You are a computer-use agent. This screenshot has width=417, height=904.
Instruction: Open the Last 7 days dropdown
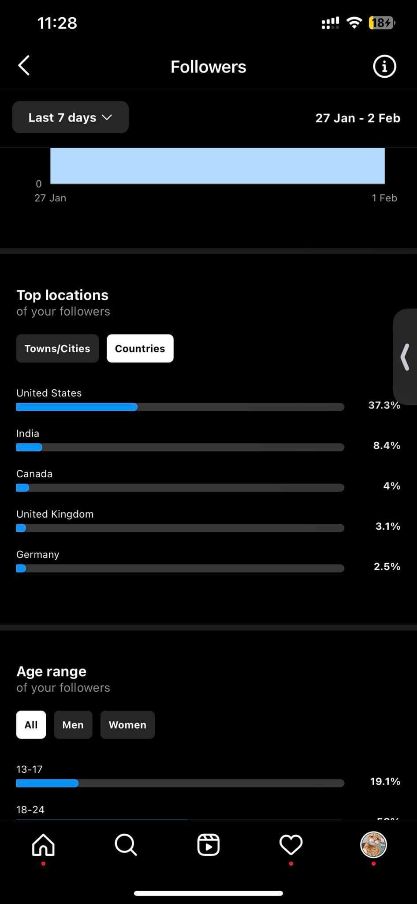point(71,117)
